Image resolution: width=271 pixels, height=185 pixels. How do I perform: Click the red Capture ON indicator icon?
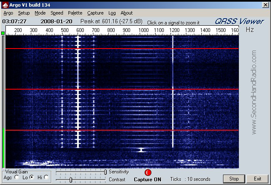(x=148, y=173)
